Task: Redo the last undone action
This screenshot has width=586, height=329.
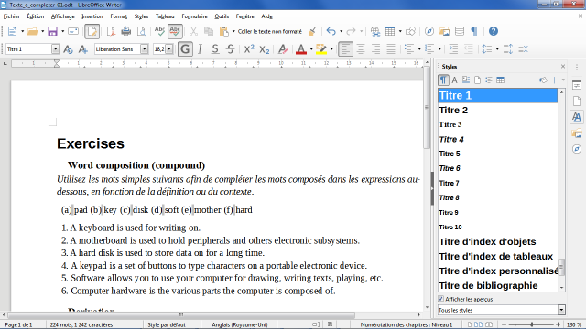Action: coord(351,31)
